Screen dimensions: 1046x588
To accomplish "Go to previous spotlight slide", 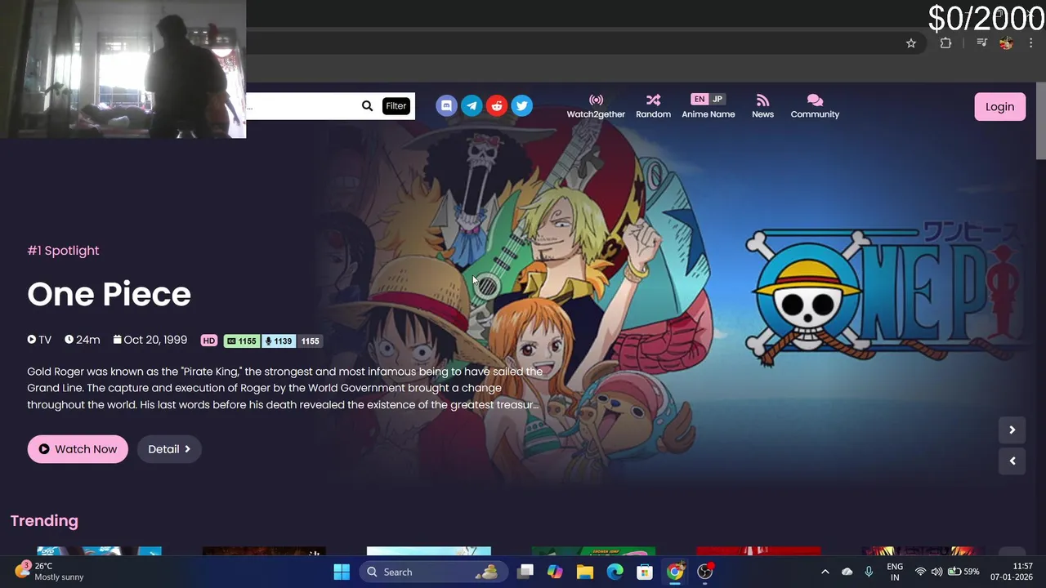I will tap(1012, 461).
